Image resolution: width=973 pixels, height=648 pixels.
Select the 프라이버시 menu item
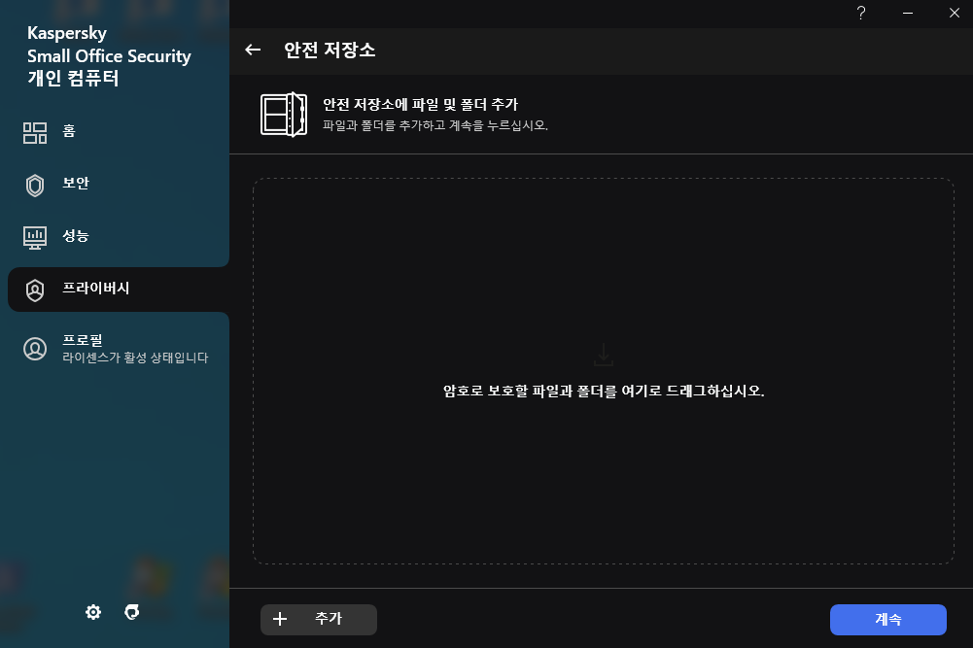(x=119, y=290)
